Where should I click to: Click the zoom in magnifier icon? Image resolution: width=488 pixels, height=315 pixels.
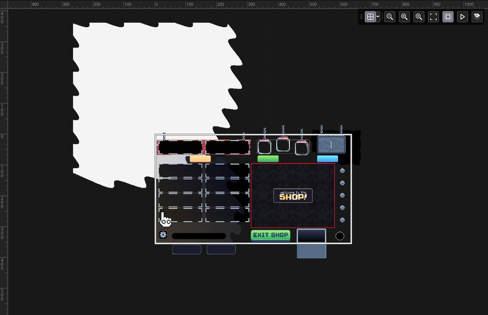tap(419, 17)
